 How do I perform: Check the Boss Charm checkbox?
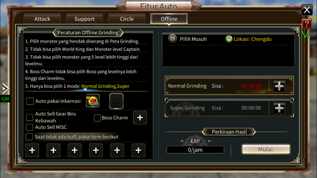point(97,118)
